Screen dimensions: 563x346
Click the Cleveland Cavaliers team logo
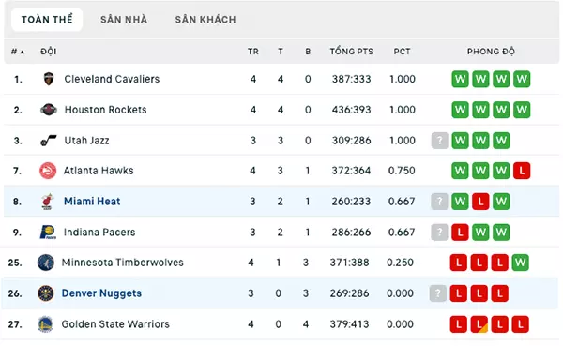pos(49,79)
